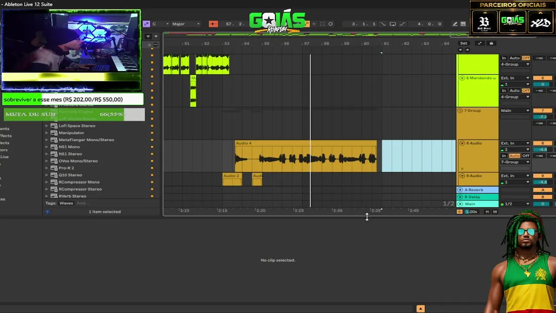
Task: Go to next locator arrow
Action: (x=467, y=50)
